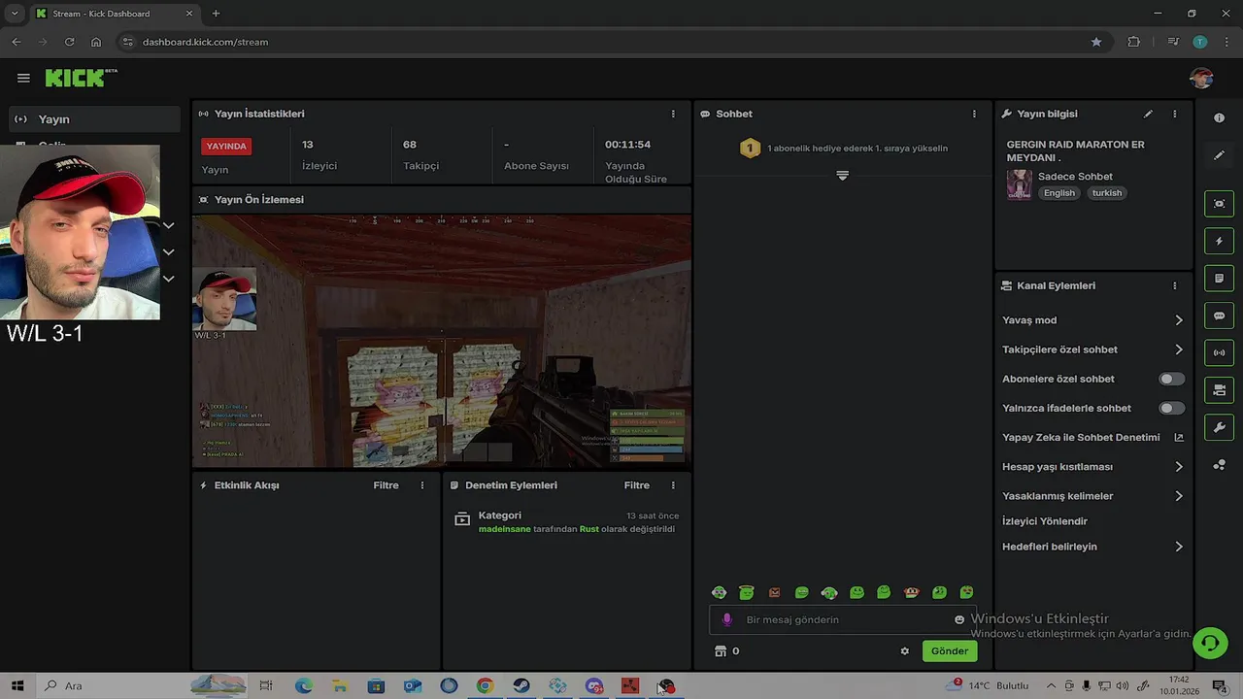The image size is (1243, 699).
Task: Open Steam from the taskbar
Action: (521, 686)
